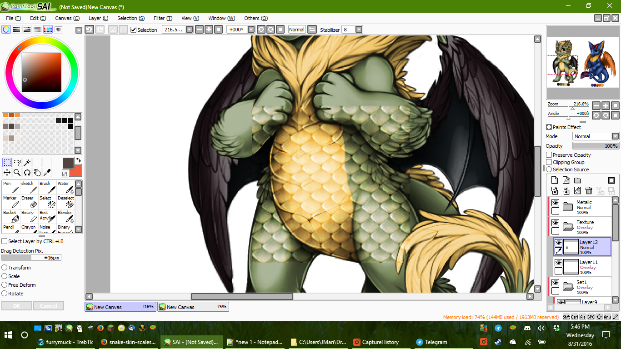Open the Filter menu
This screenshot has height=349, width=621.
(x=162, y=18)
